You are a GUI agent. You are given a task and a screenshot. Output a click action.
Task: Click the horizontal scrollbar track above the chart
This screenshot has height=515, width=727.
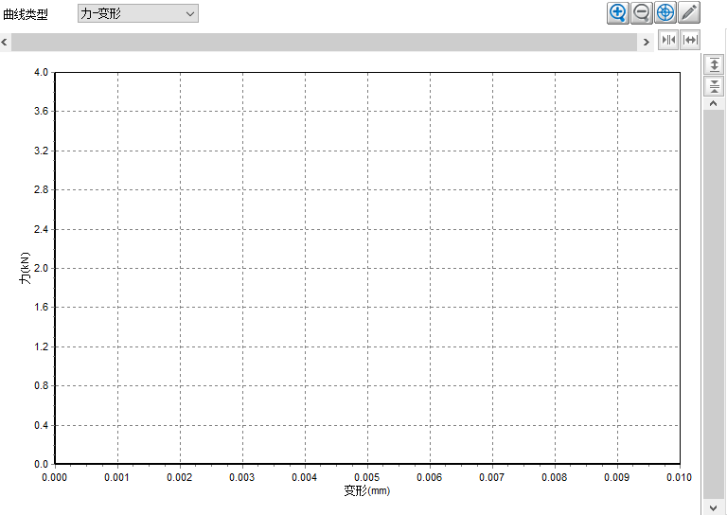[324, 43]
